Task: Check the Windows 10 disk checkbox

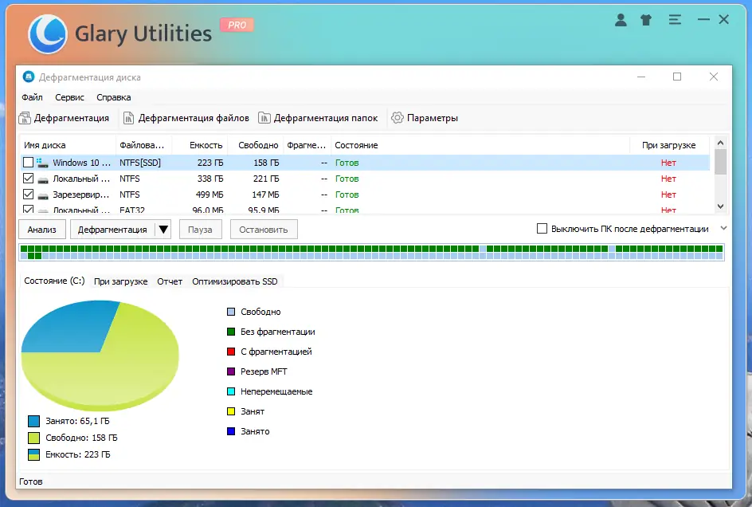Action: click(29, 163)
